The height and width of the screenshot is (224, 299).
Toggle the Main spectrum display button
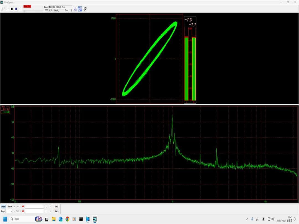tap(3, 207)
